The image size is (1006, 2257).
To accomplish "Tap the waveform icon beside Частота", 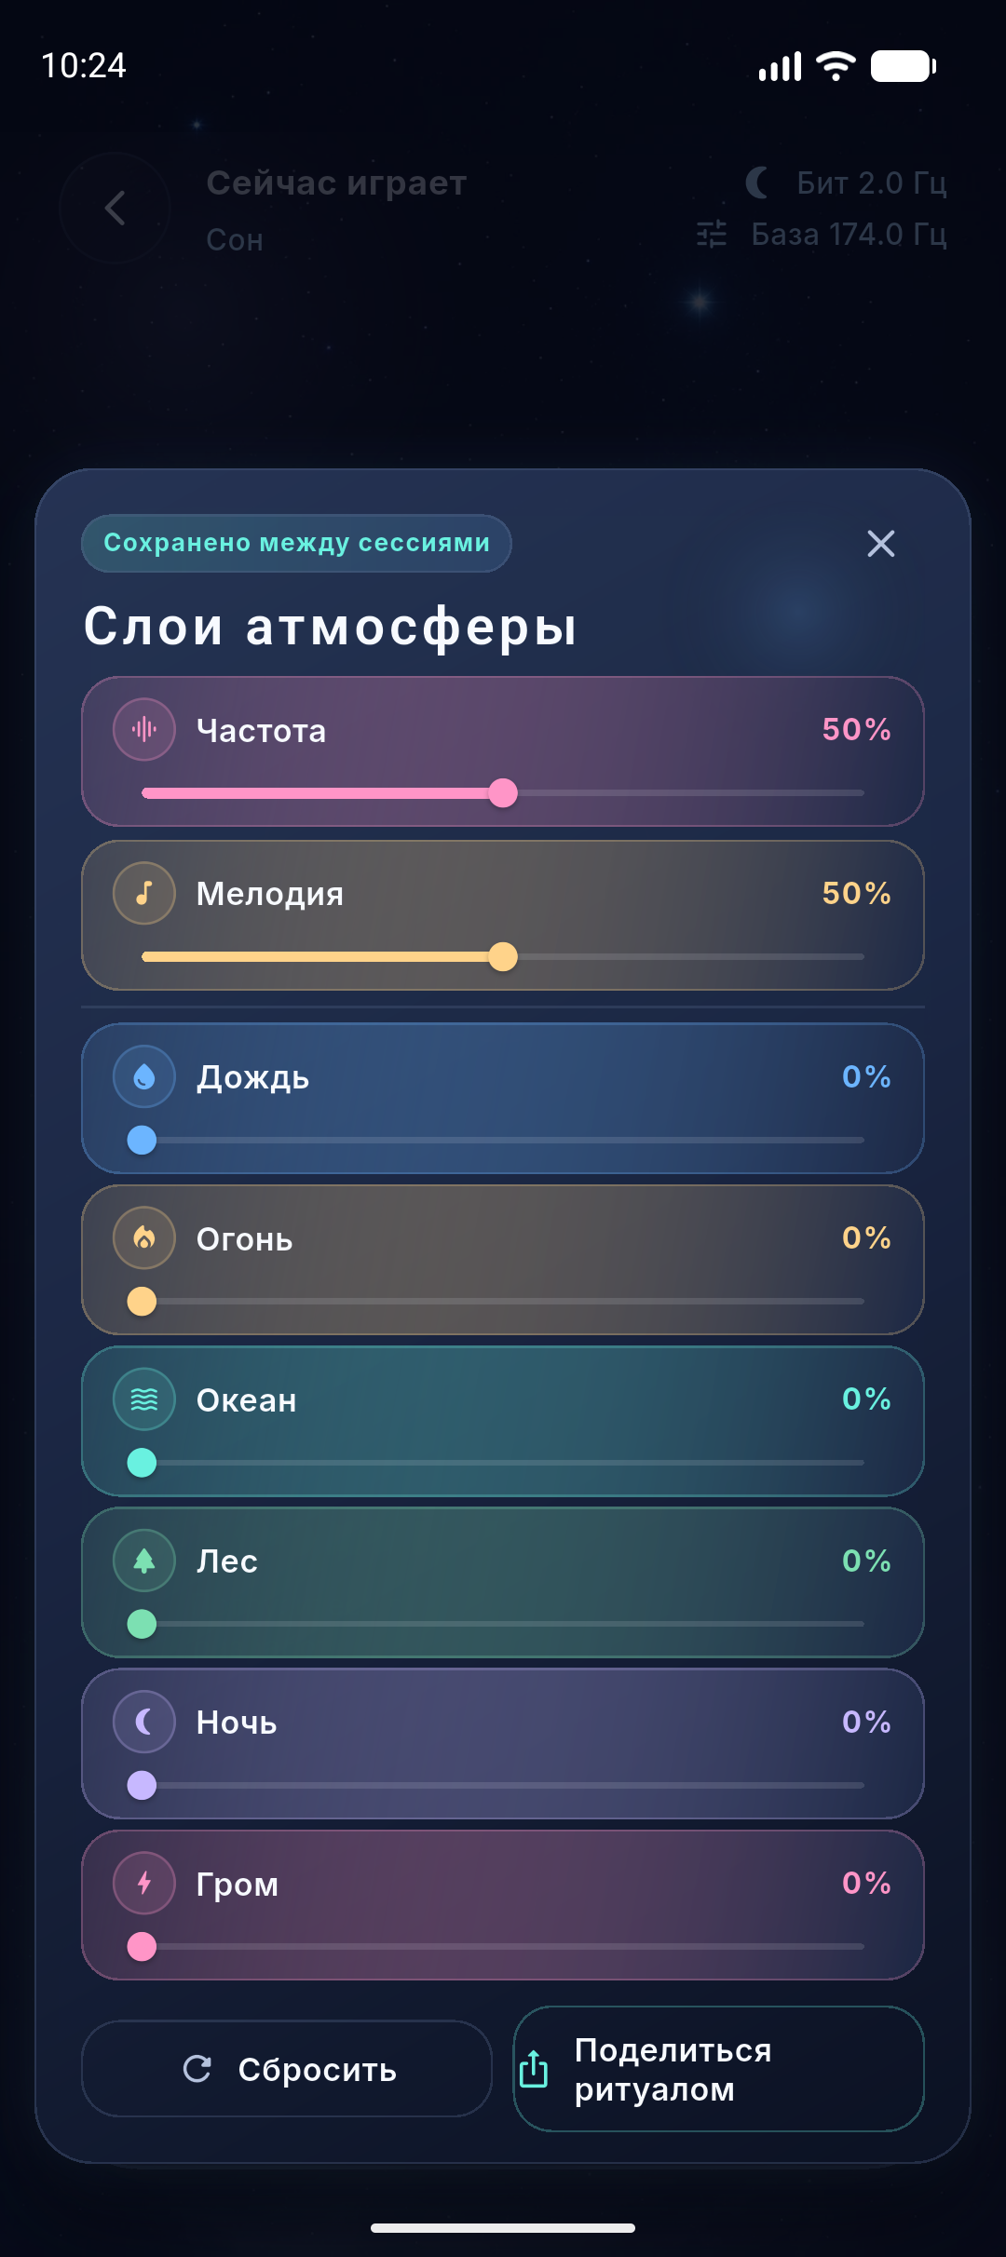I will [144, 729].
